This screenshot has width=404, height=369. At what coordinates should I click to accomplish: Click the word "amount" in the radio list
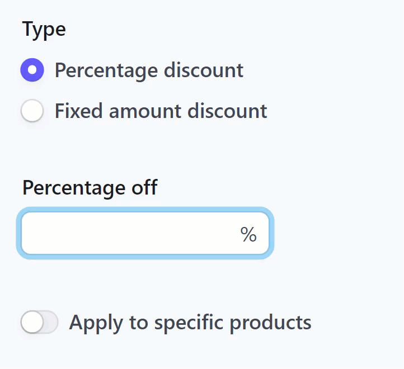(145, 111)
